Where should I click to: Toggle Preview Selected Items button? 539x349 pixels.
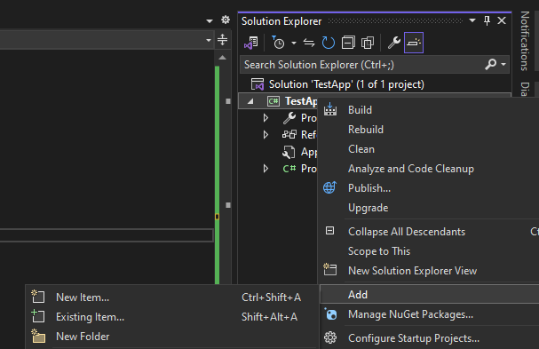(x=414, y=43)
